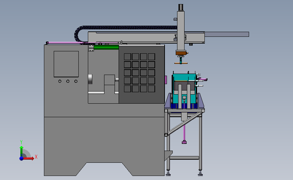
Task: Select the lathe control panel screen
Action: [66, 64]
